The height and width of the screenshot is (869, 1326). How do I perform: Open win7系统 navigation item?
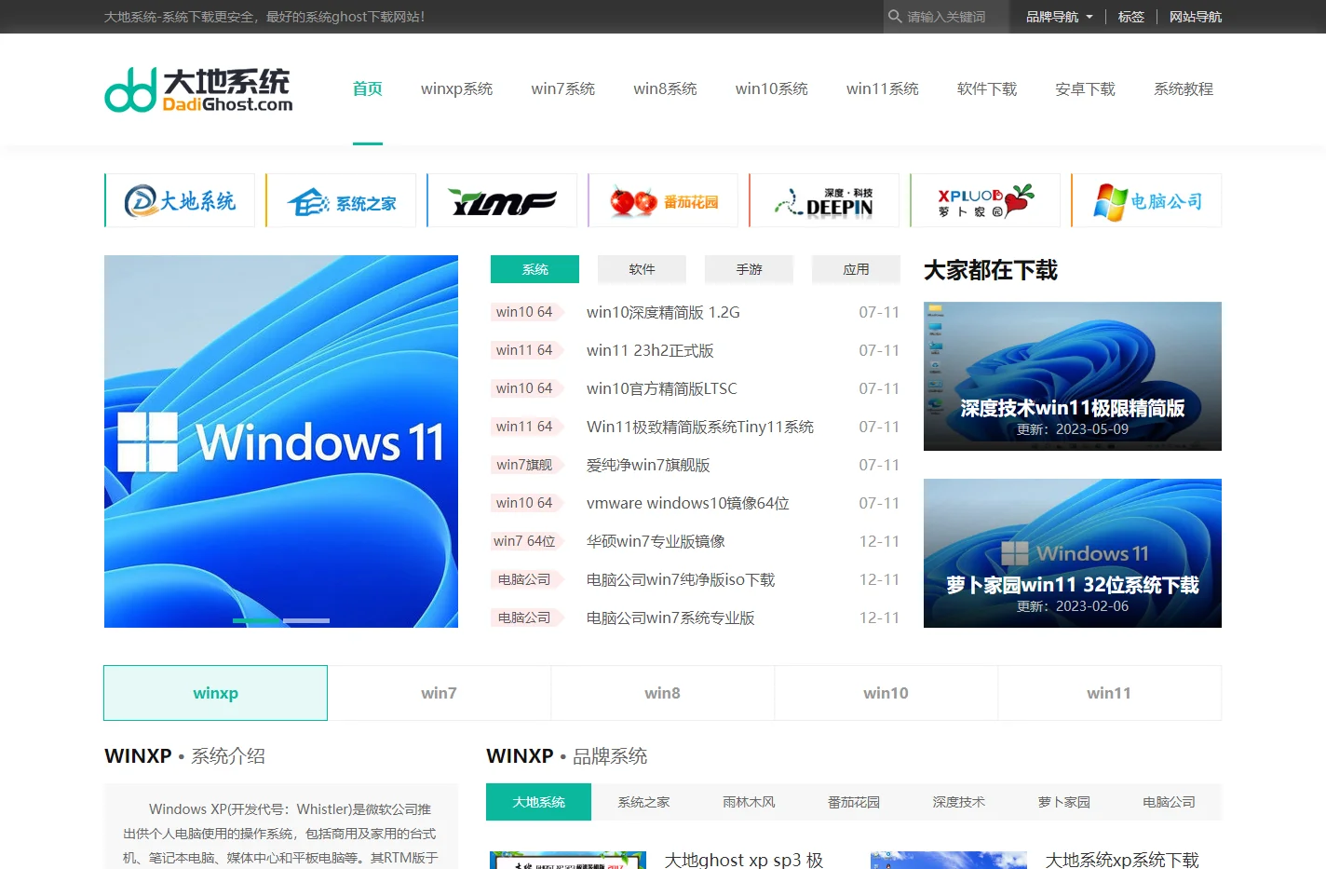(563, 88)
